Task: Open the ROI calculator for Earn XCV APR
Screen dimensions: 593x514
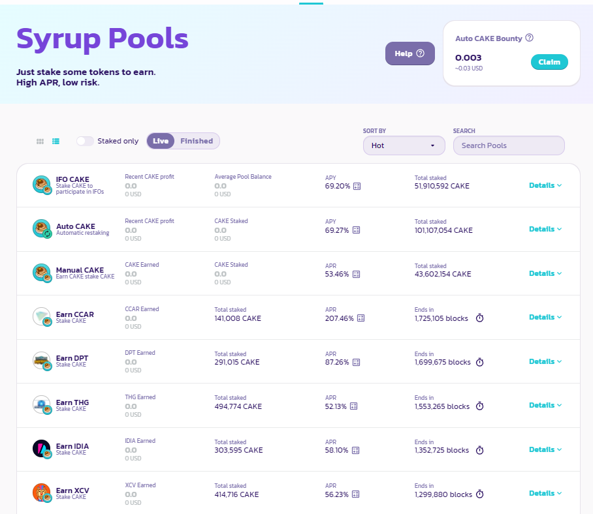Action: (x=355, y=494)
